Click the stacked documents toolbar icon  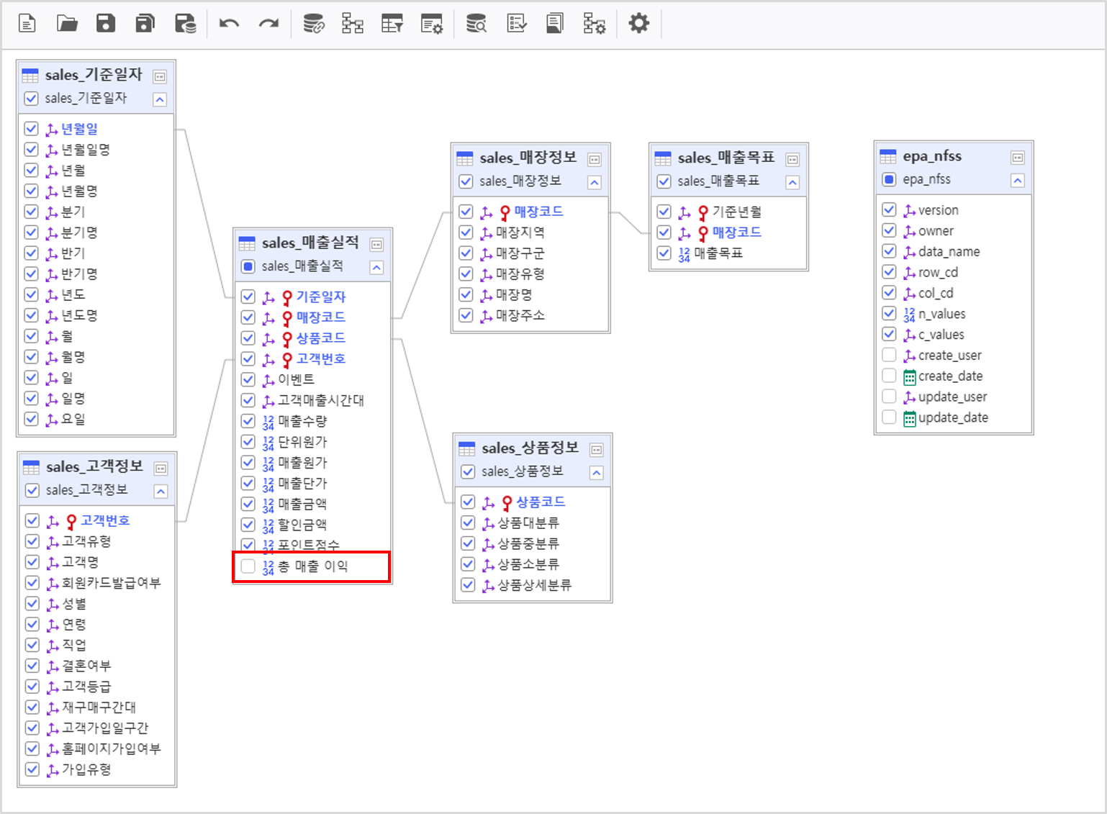pos(555,24)
